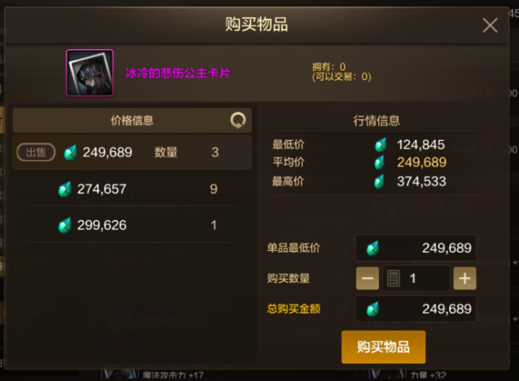Click the 购买物品 purchase button
Image resolution: width=519 pixels, height=381 pixels.
[383, 347]
